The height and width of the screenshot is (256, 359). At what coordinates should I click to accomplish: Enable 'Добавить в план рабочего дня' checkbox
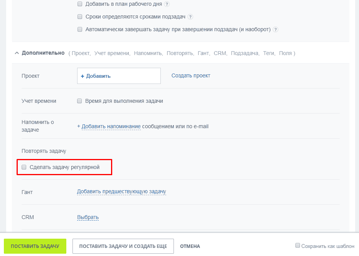click(x=80, y=4)
